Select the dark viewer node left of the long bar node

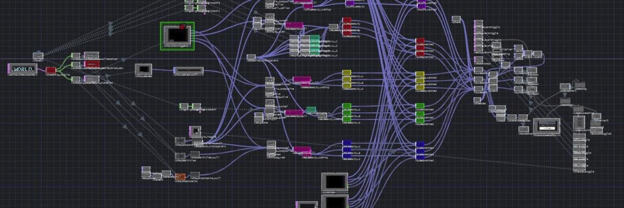pyautogui.click(x=144, y=69)
